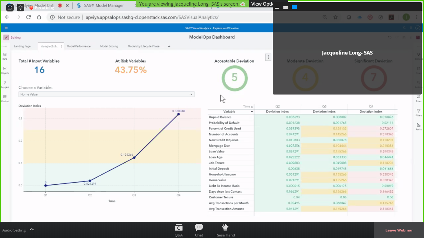
Task: Click the Q4 data point on chart
Action: tap(178, 114)
